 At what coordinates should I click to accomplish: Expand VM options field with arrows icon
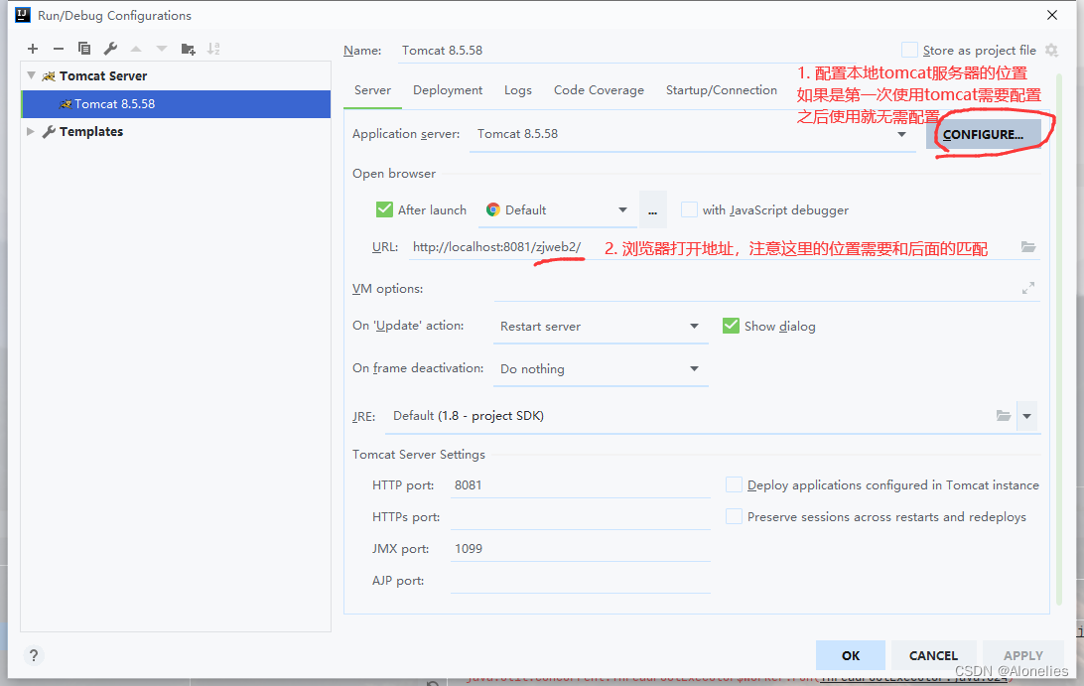(1028, 288)
